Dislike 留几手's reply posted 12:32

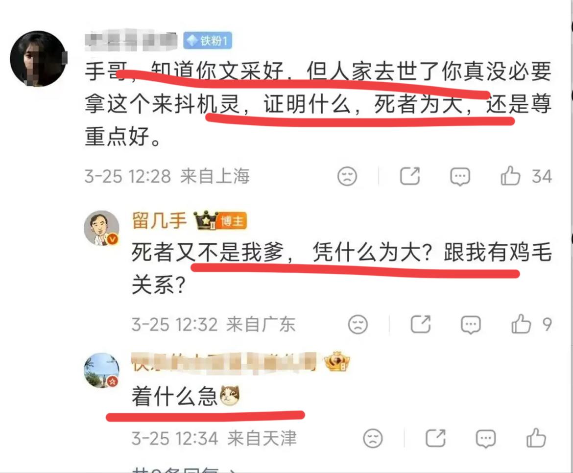(358, 324)
